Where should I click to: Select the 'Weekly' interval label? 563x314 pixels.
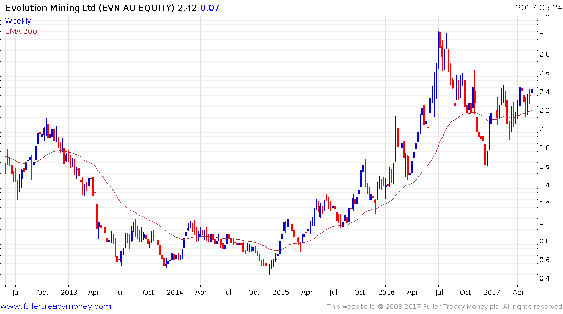click(18, 21)
